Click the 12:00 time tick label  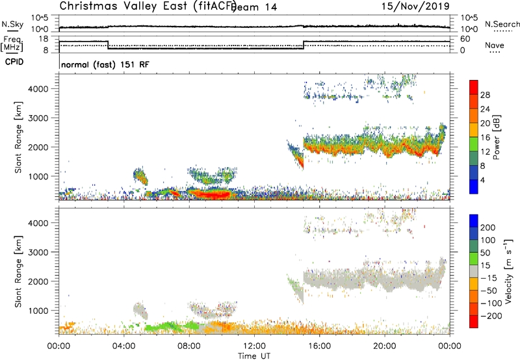pos(254,346)
